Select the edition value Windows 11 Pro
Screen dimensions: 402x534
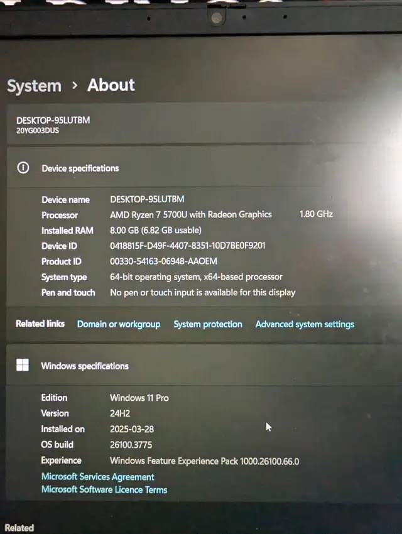click(139, 398)
